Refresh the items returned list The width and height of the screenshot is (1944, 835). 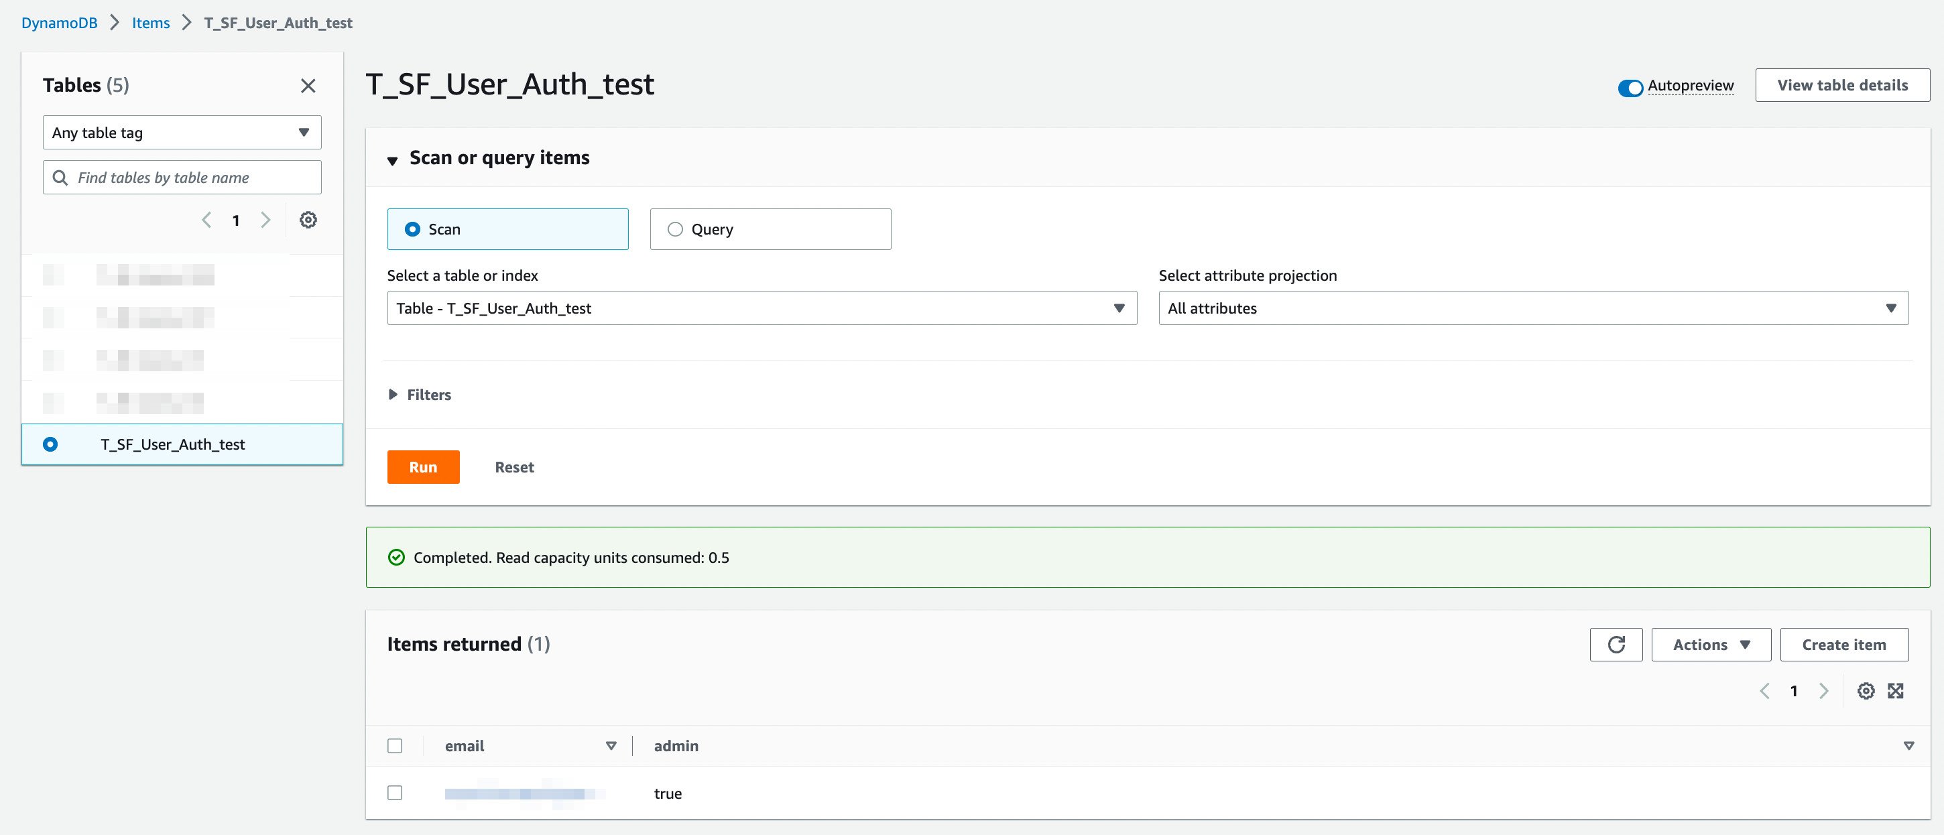pyautogui.click(x=1616, y=645)
